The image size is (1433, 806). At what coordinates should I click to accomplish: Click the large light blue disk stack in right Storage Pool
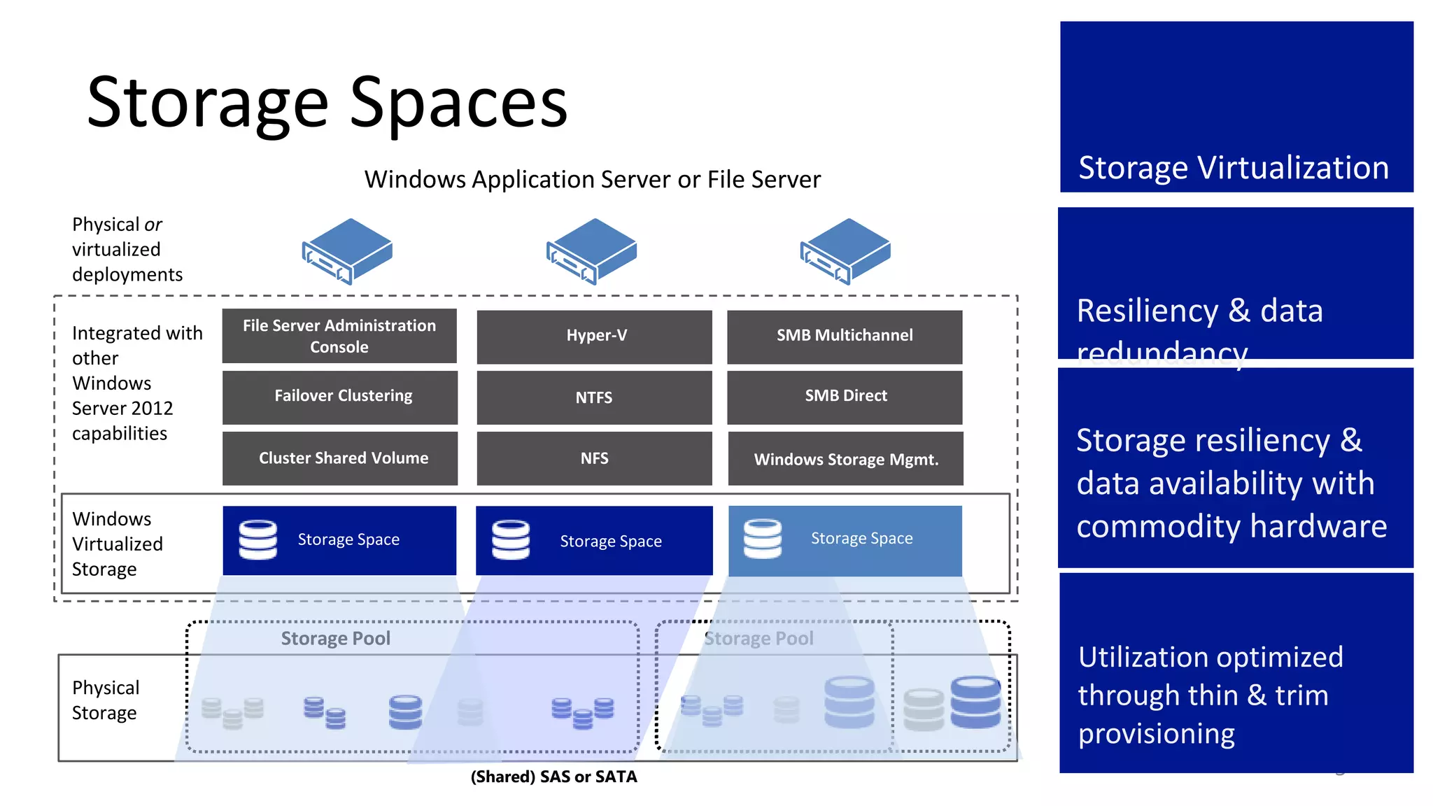click(x=849, y=702)
